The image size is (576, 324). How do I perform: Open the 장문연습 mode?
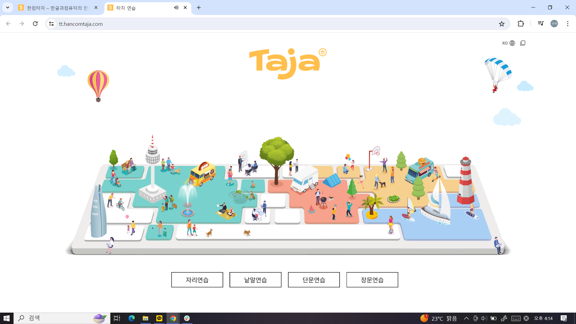click(372, 280)
